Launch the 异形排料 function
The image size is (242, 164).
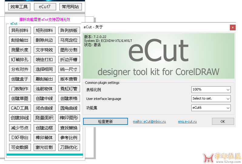click(x=20, y=30)
